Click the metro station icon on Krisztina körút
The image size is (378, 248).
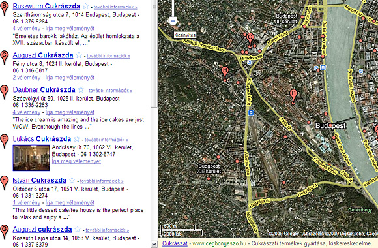tap(251, 113)
